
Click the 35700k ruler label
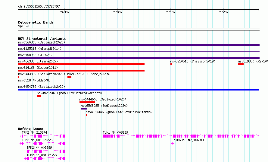point(117,12)
